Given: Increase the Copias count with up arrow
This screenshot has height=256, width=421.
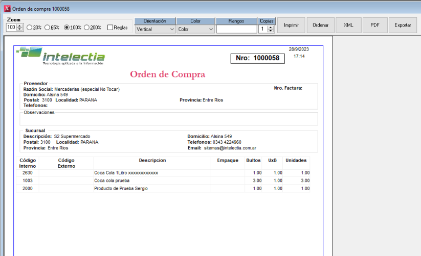Looking at the screenshot, I should click(x=271, y=28).
